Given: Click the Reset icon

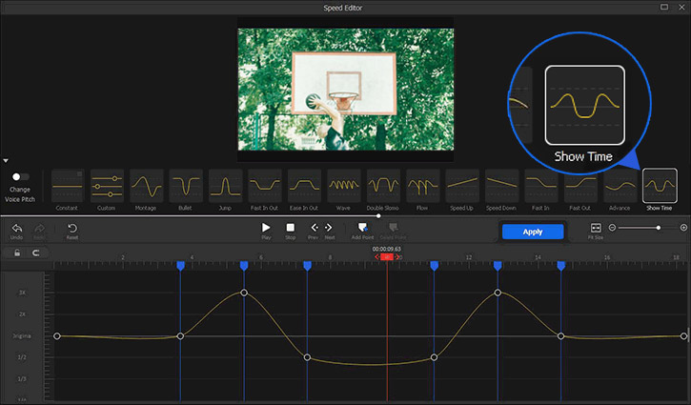Looking at the screenshot, I should pyautogui.click(x=72, y=228).
